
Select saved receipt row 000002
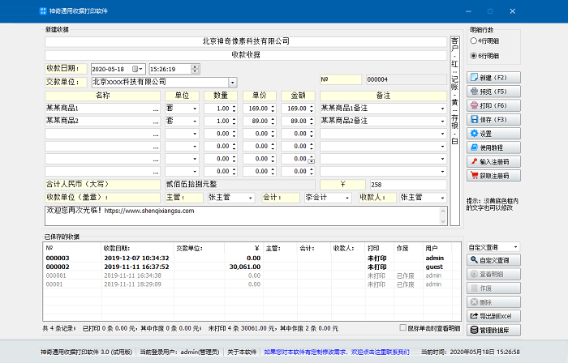point(58,267)
